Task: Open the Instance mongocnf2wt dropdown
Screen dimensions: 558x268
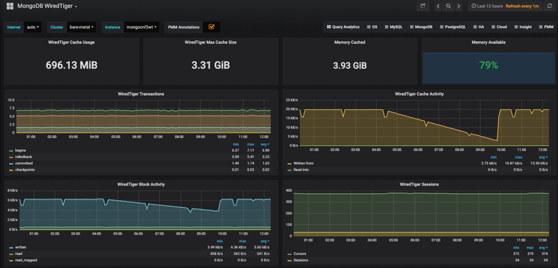Action: 142,27
